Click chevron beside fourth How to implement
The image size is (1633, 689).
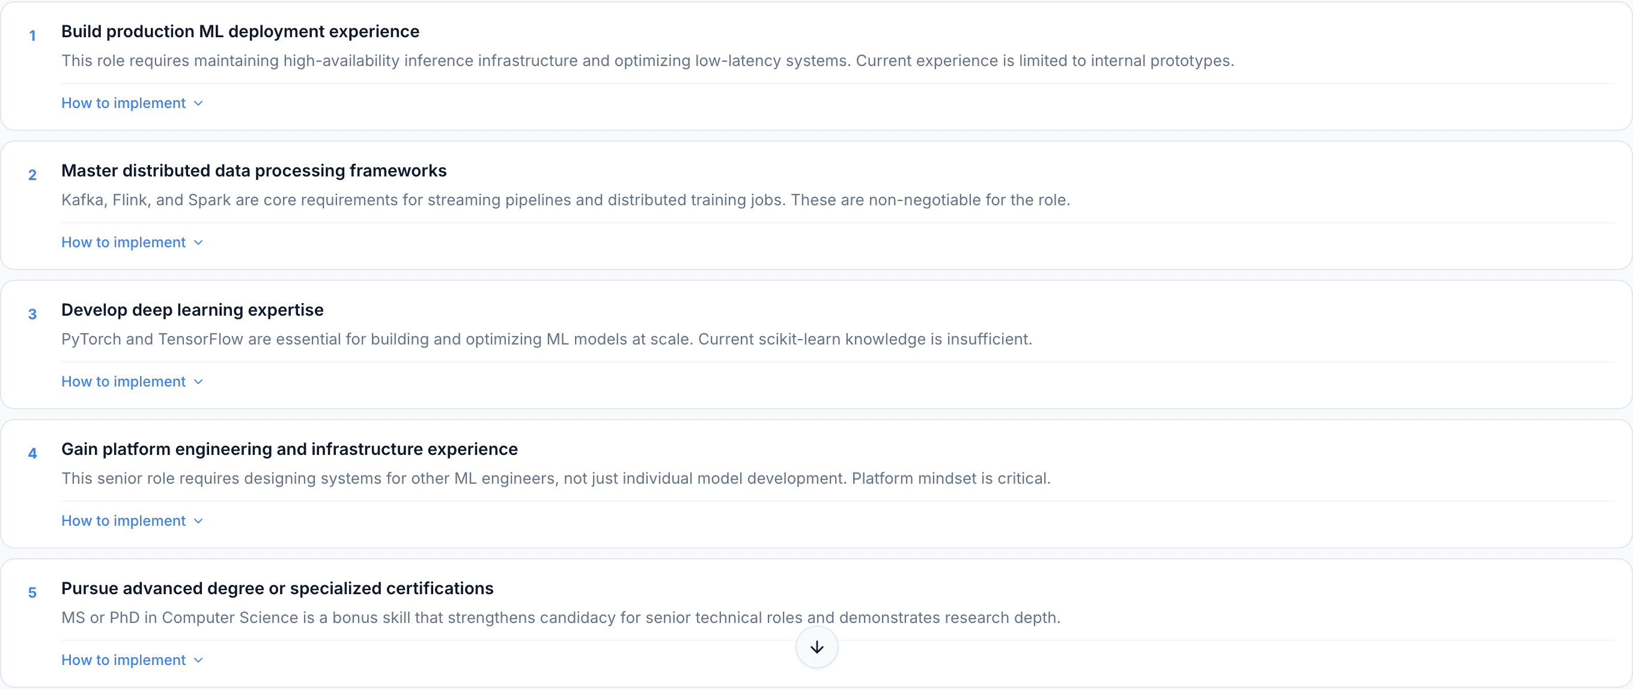(198, 522)
